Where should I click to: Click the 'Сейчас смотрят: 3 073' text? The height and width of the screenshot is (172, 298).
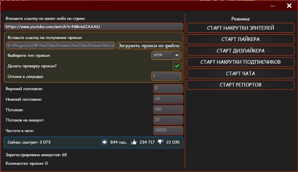(x=29, y=142)
